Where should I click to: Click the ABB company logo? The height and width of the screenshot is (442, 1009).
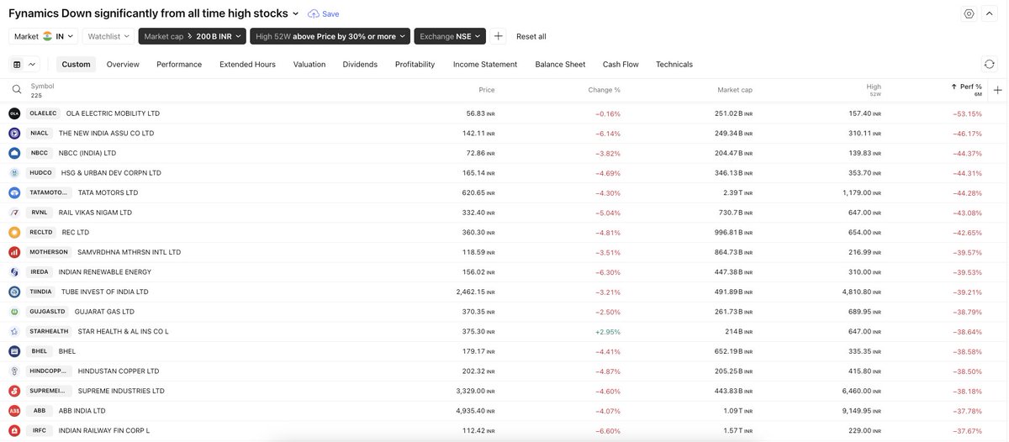tap(14, 411)
